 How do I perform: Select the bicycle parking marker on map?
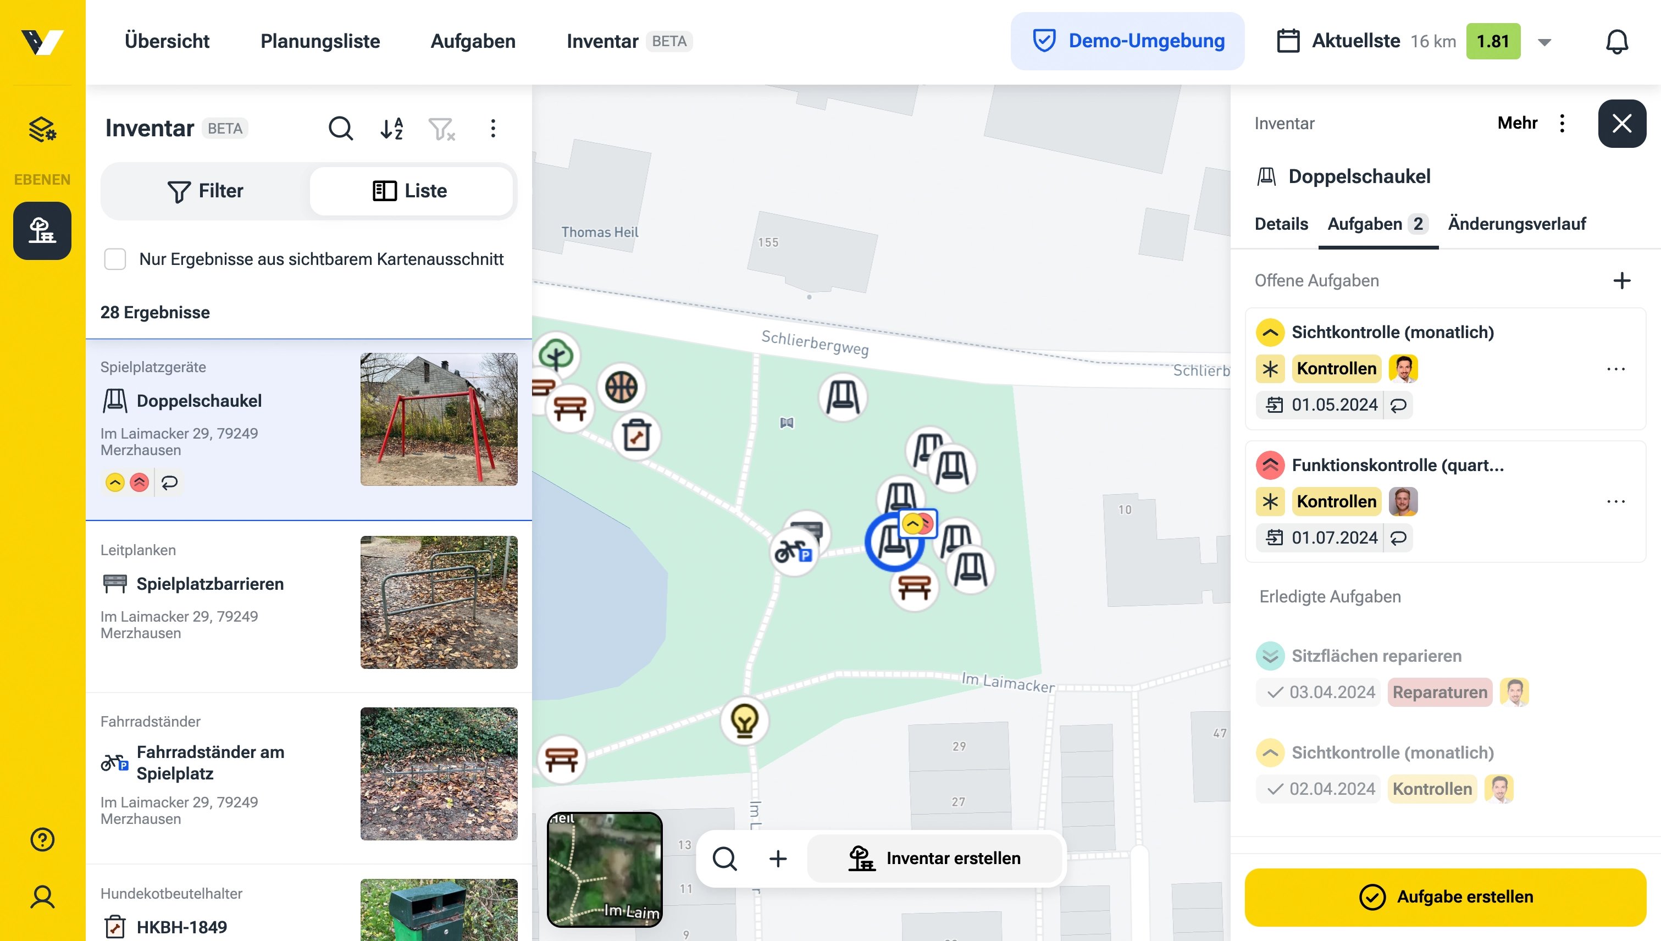(794, 552)
